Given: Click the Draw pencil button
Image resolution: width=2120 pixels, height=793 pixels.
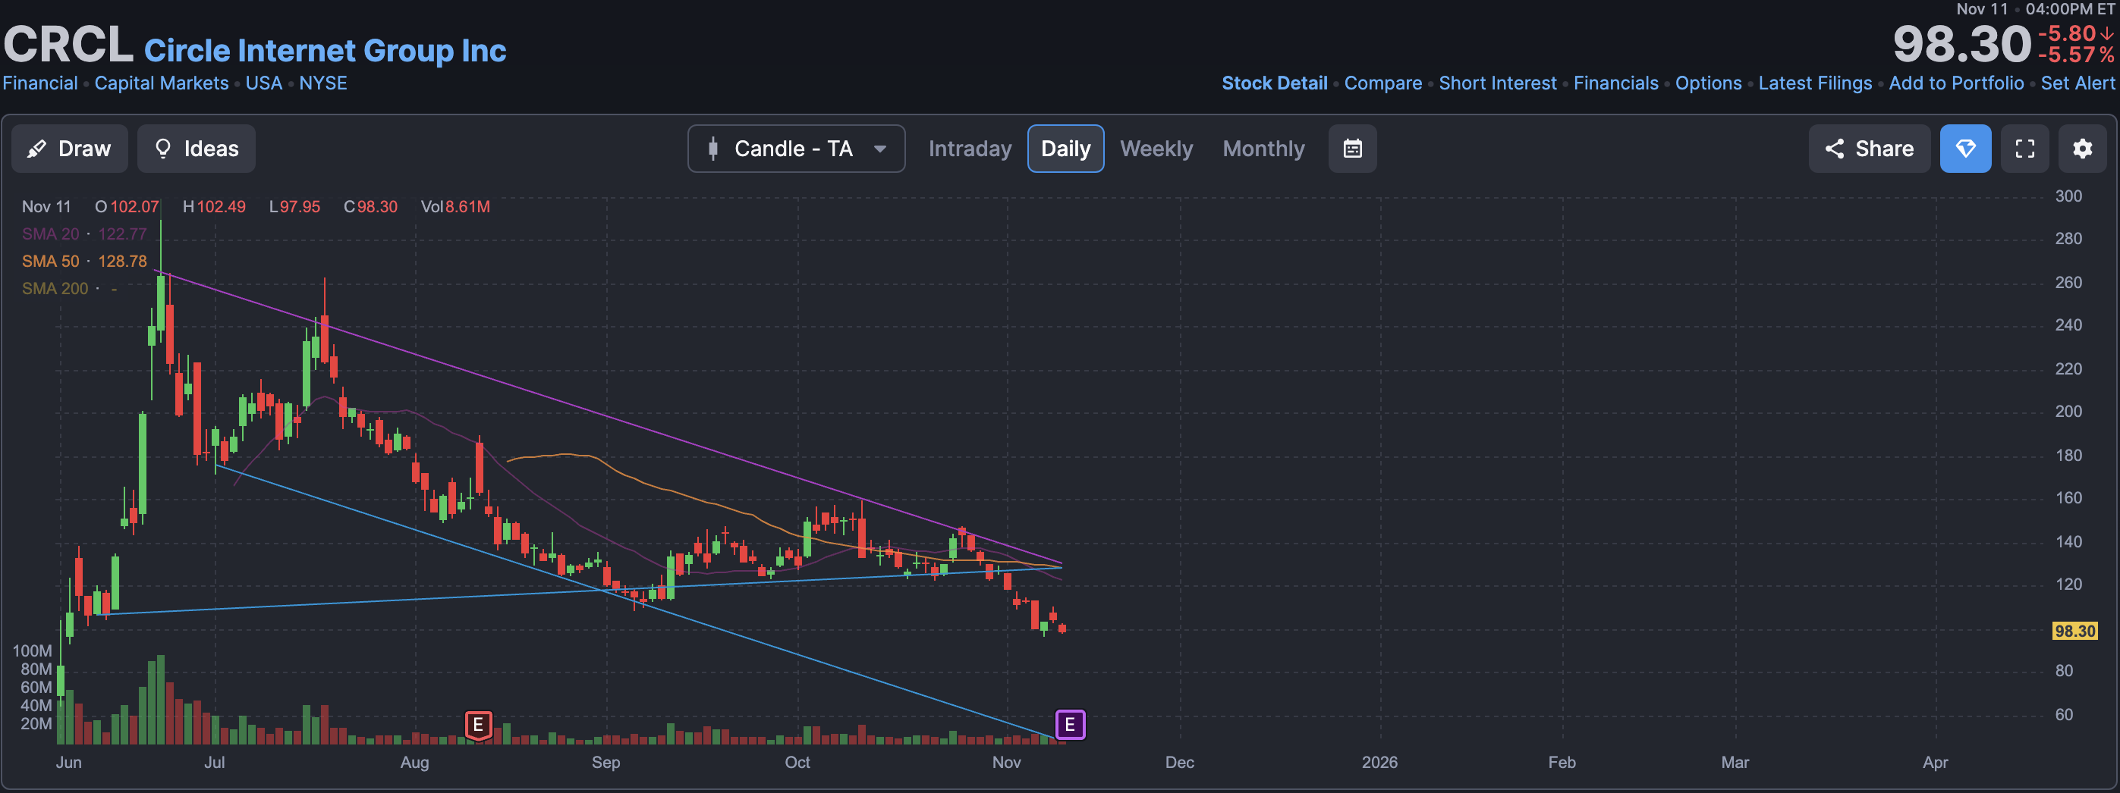Looking at the screenshot, I should point(69,149).
